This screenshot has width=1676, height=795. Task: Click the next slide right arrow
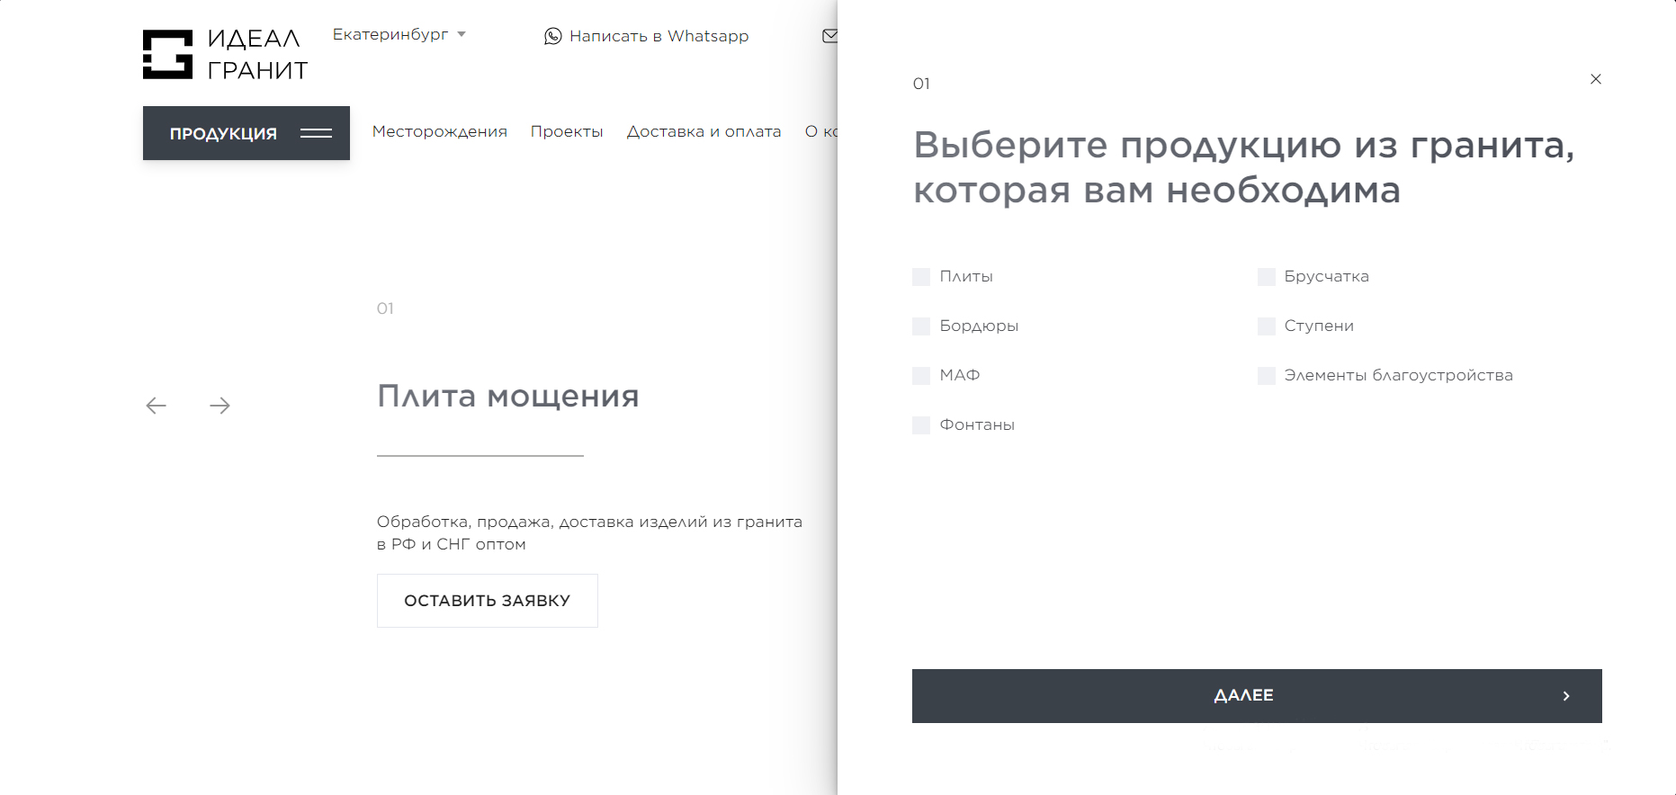pos(220,406)
